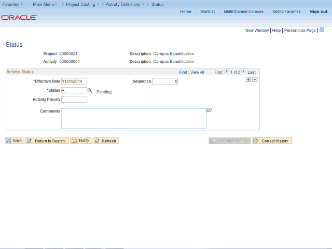This screenshot has width=332, height=249.
Task: Open the View All link
Action: (x=197, y=72)
